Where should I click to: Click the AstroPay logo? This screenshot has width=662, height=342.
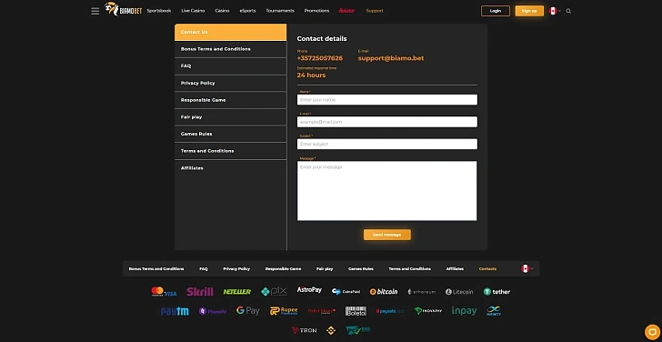click(309, 290)
